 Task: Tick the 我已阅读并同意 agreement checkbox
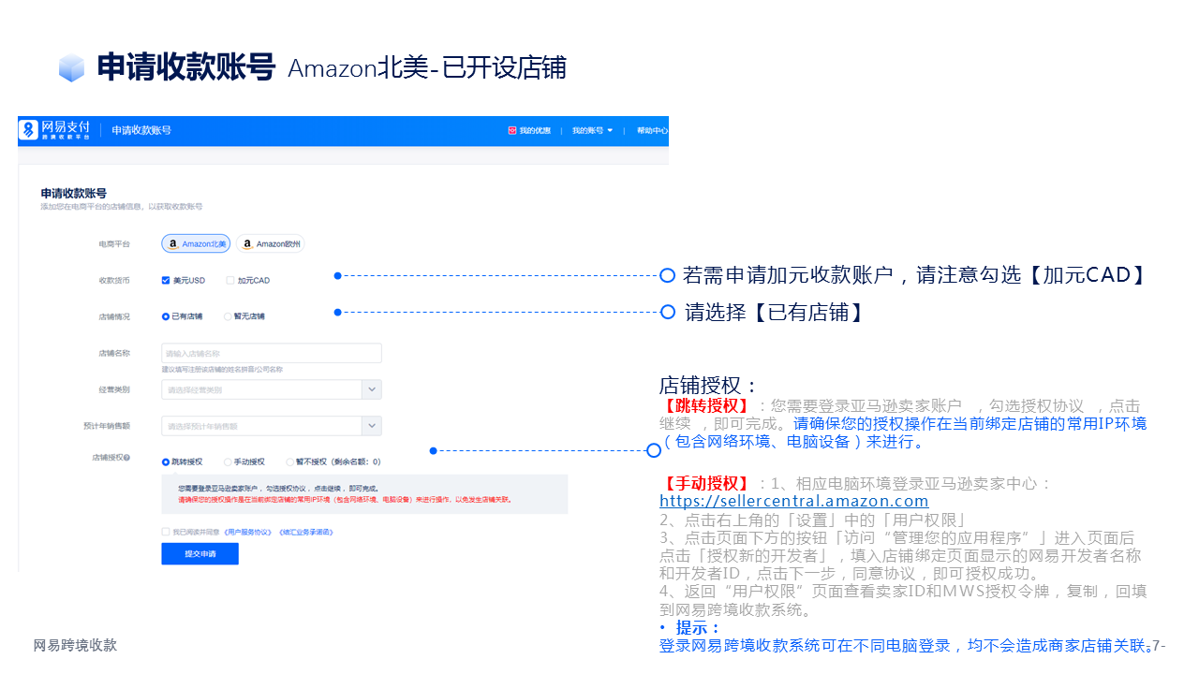tap(166, 532)
